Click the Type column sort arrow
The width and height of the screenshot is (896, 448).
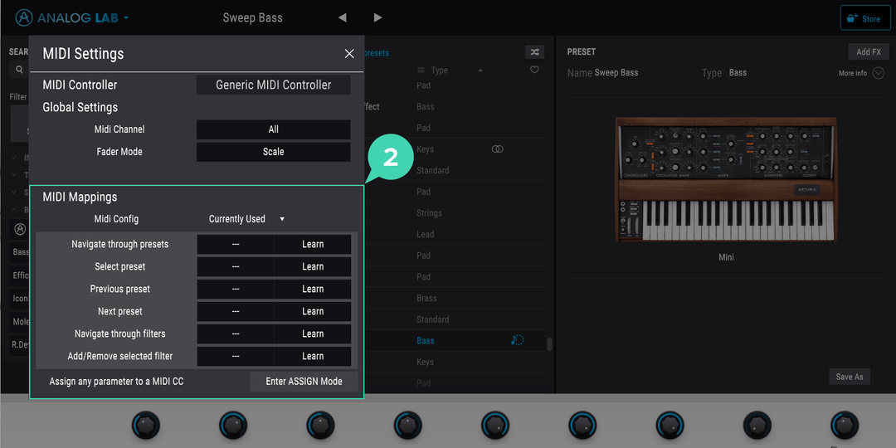(x=480, y=71)
